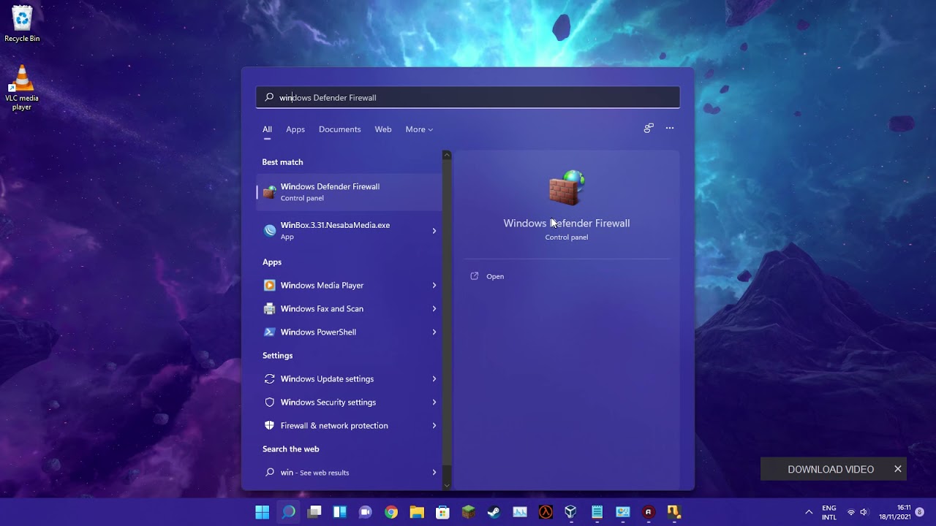Expand the win web results arrow
This screenshot has width=936, height=526.
434,473
